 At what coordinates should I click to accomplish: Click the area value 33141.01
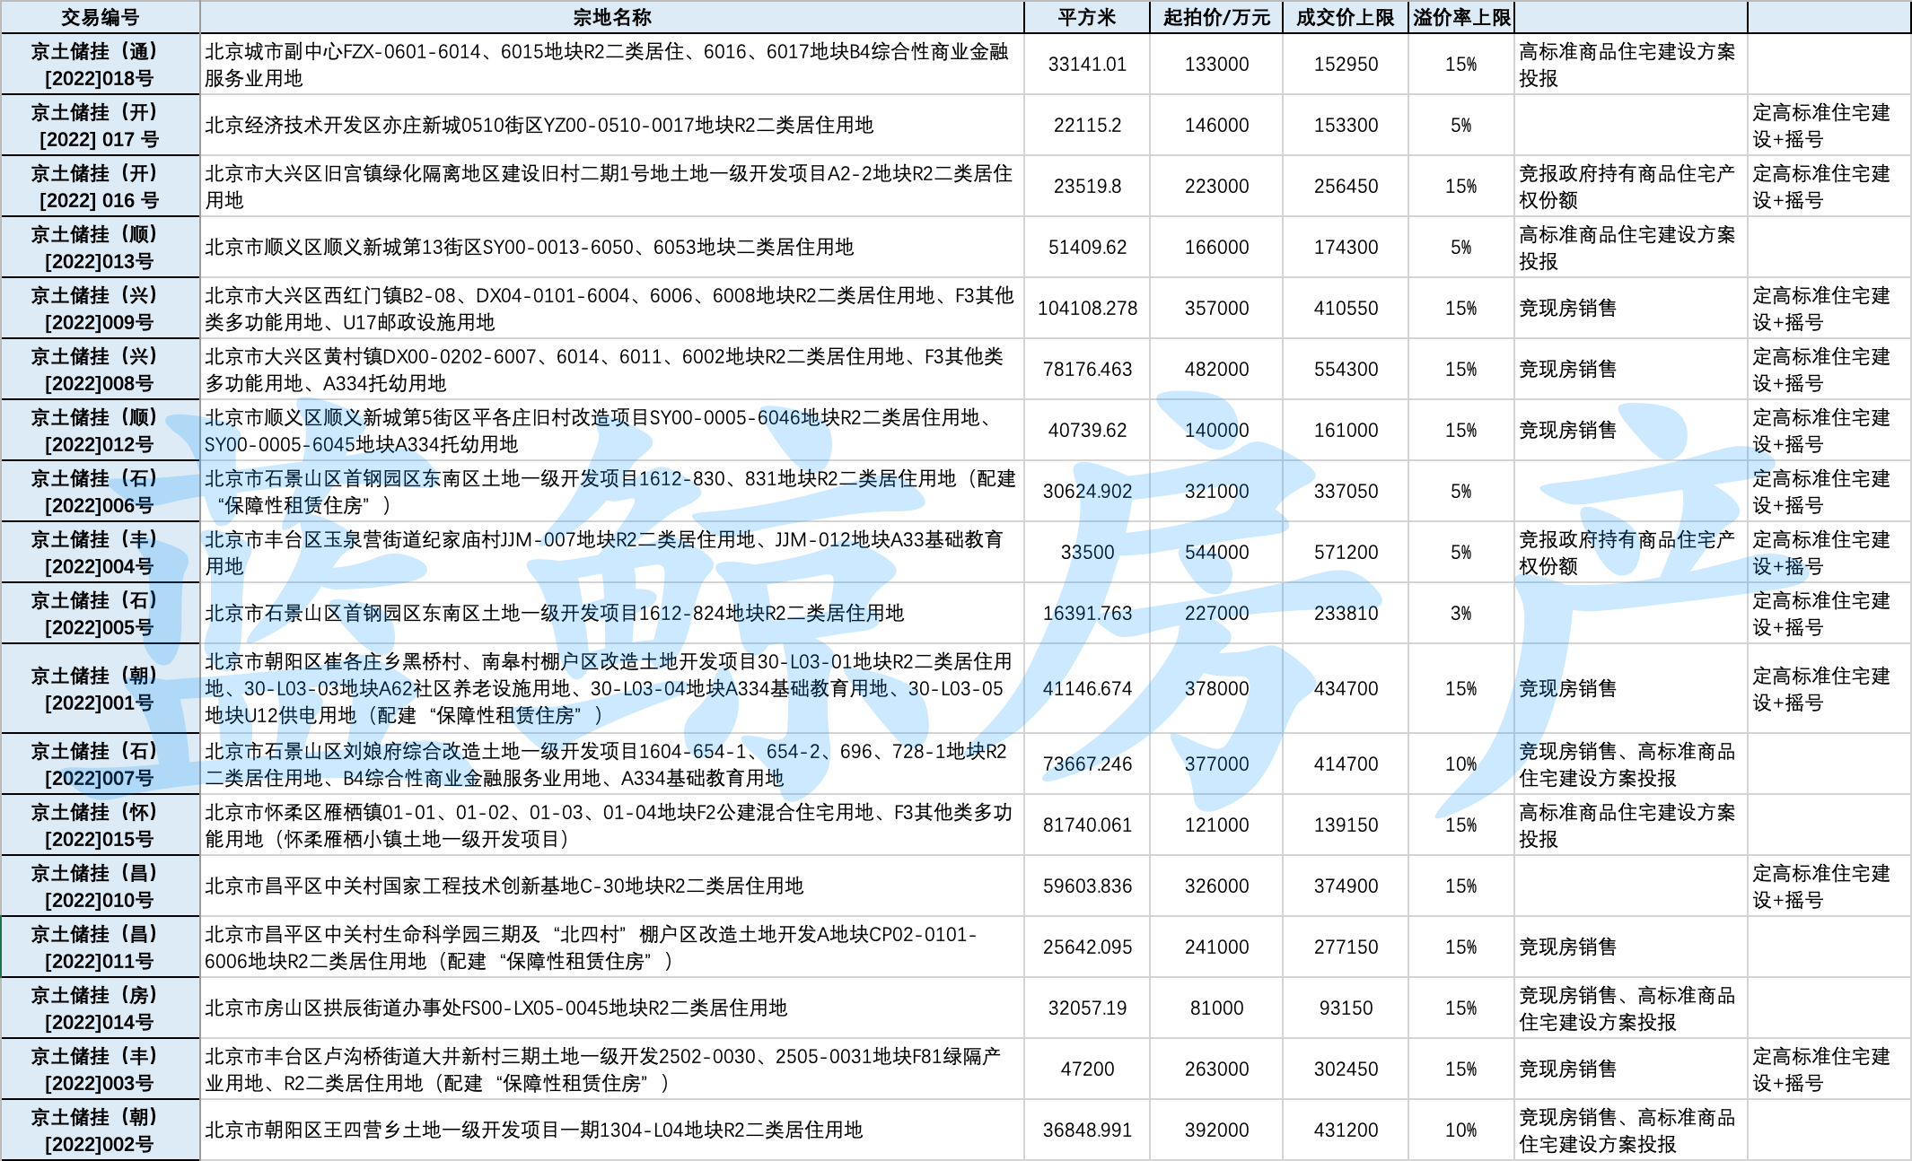1087,65
